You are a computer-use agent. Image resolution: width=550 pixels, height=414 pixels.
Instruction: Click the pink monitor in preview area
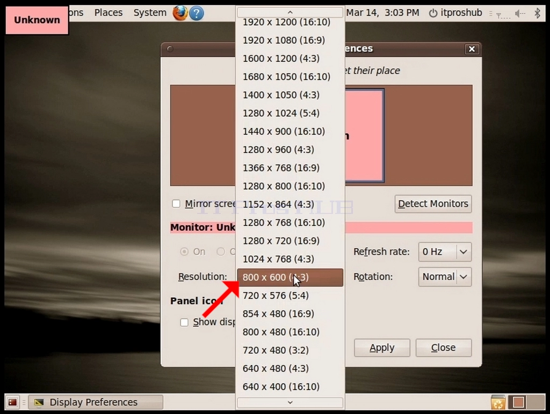[364, 136]
